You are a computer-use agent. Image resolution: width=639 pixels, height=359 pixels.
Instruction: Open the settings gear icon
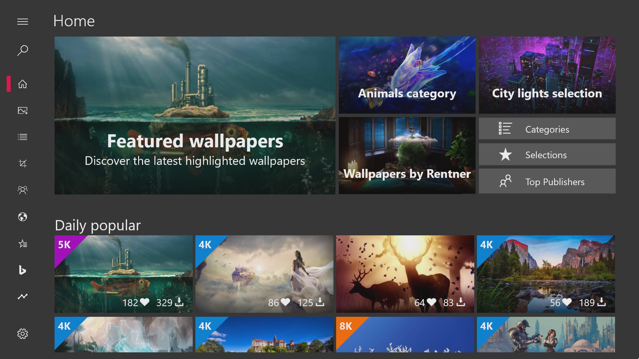[x=23, y=333]
